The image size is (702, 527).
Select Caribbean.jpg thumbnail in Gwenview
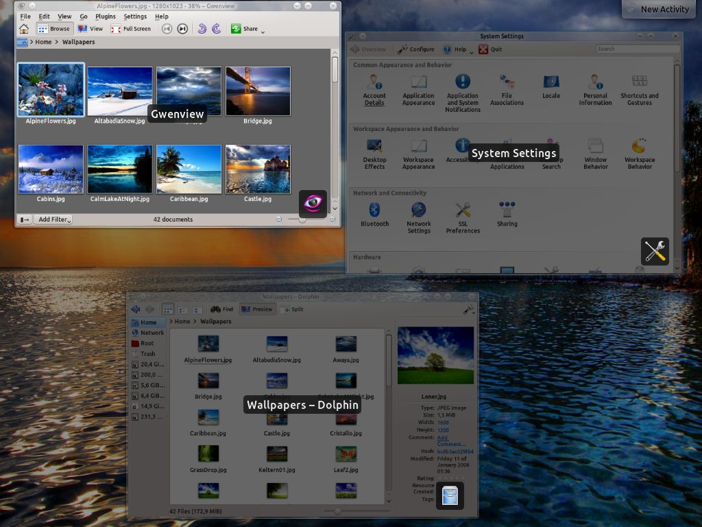pos(189,169)
